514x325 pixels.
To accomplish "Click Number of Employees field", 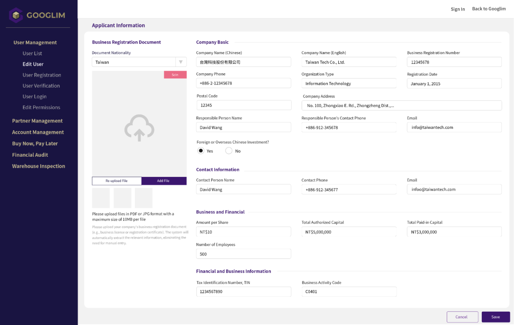I will [x=243, y=254].
